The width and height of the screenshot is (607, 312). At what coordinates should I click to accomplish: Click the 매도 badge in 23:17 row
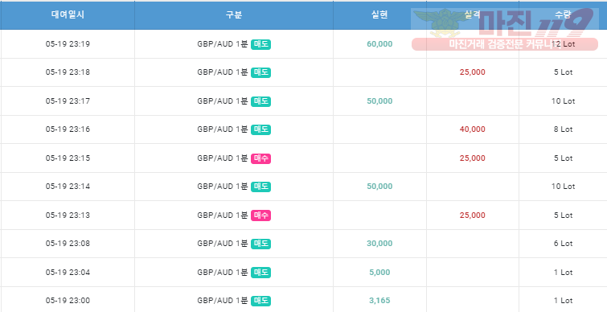(260, 101)
